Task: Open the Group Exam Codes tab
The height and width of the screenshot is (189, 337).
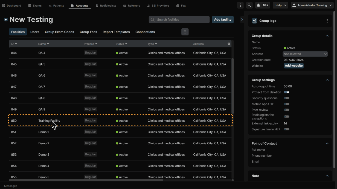Action: (59, 32)
